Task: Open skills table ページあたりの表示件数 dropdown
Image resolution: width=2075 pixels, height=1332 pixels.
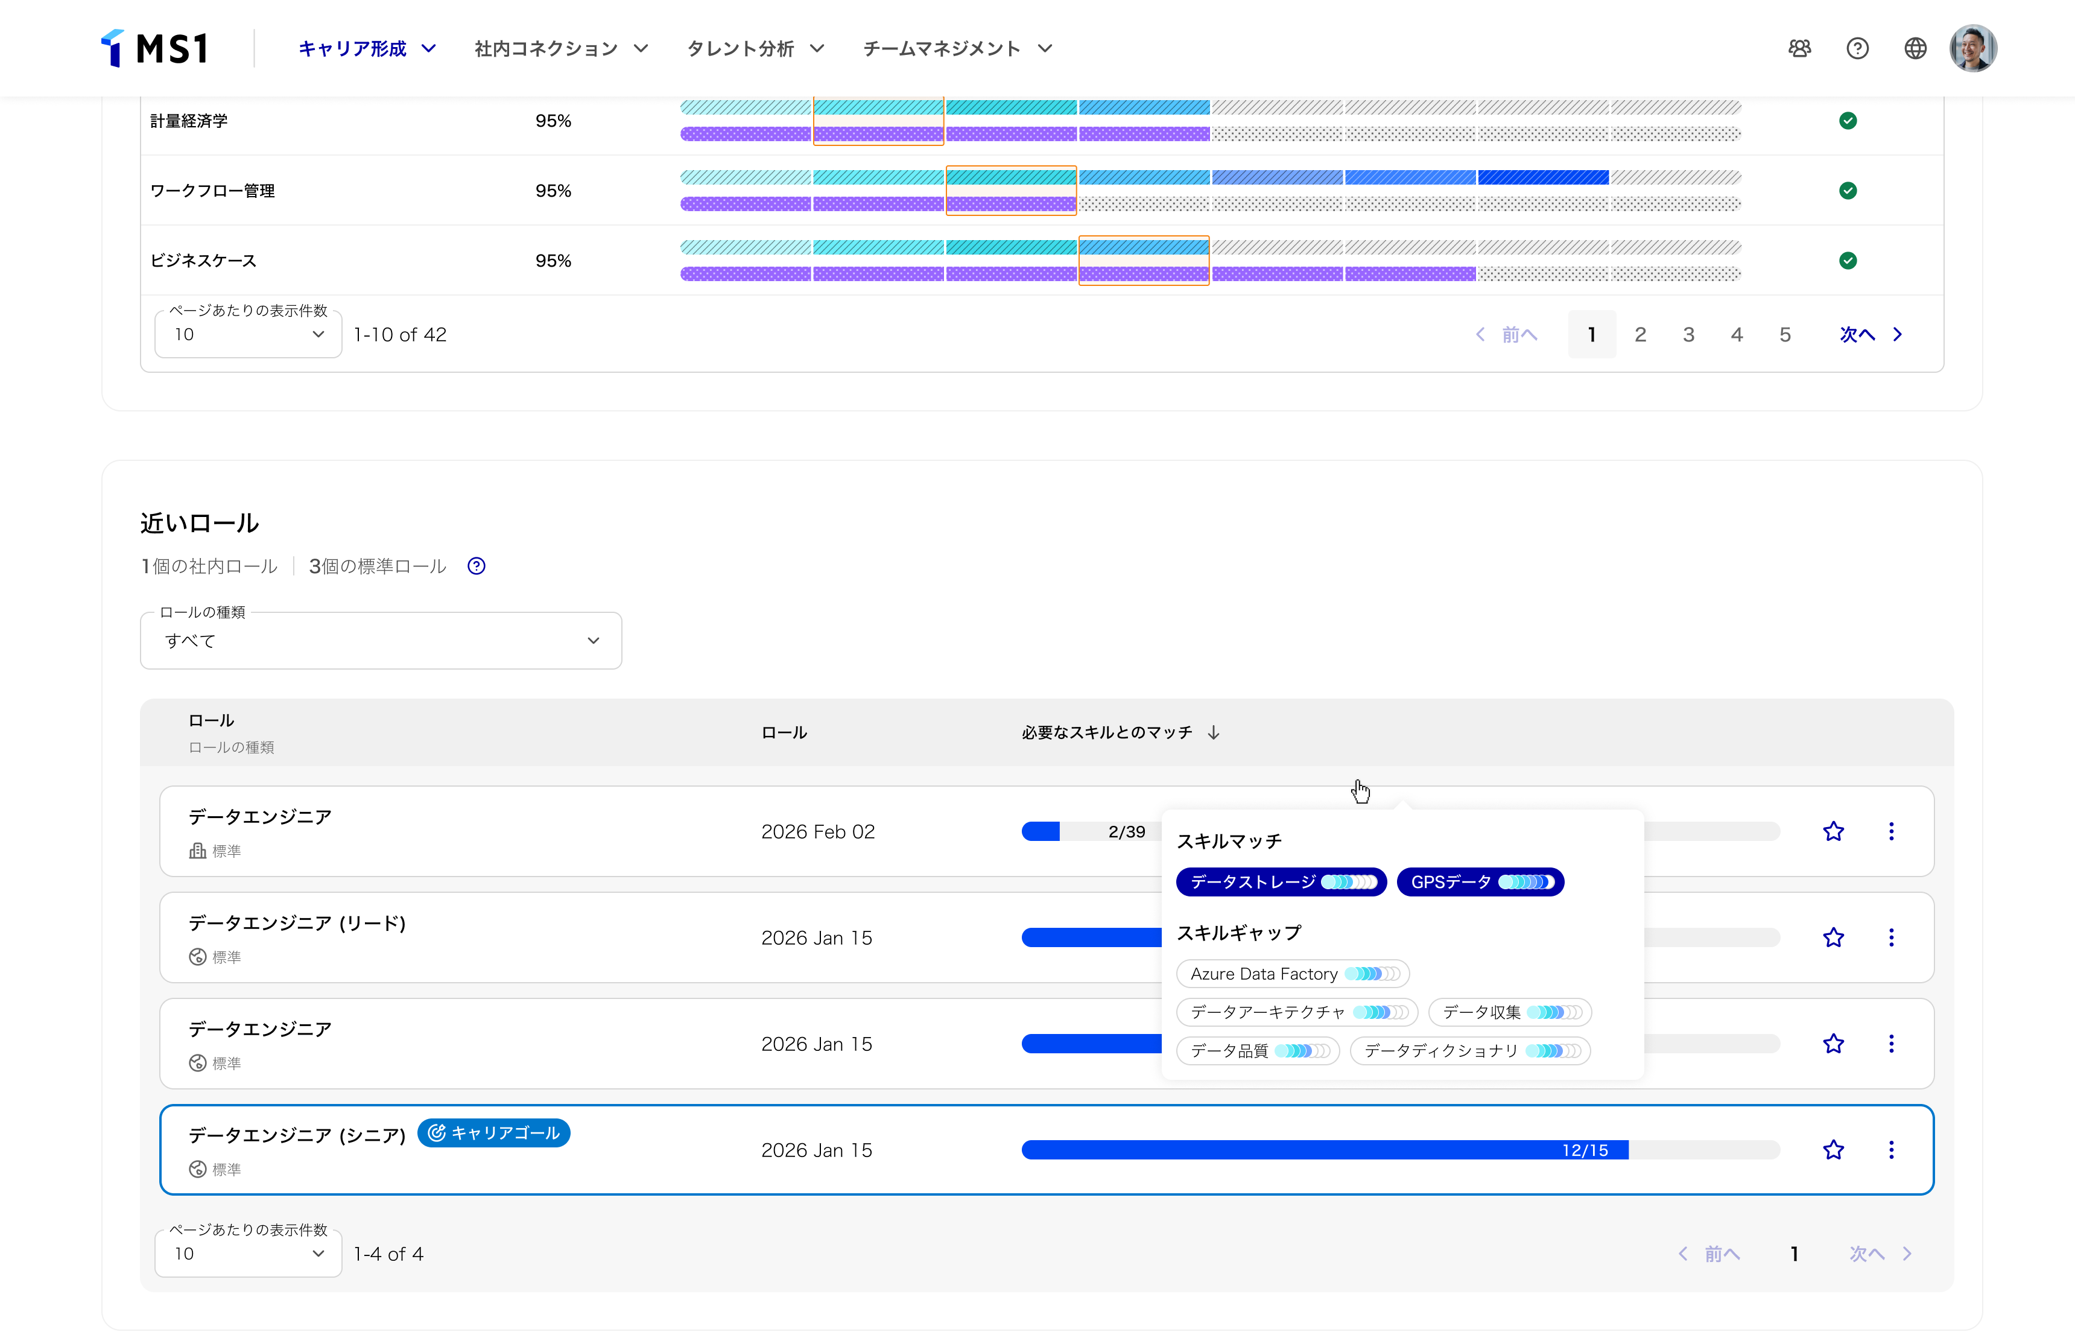Action: coord(248,335)
